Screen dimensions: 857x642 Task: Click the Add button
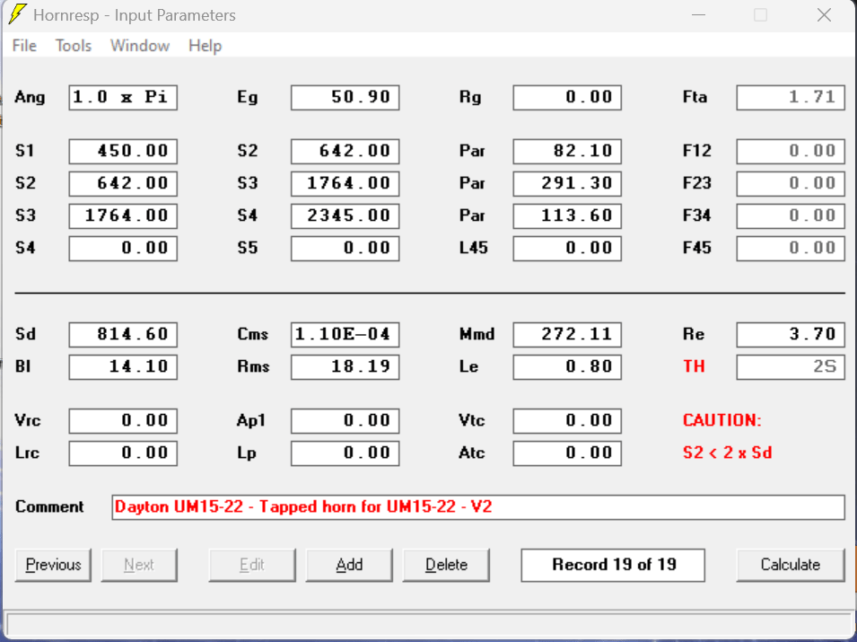349,565
